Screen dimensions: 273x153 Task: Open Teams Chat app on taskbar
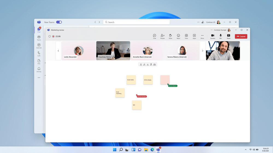140,149
